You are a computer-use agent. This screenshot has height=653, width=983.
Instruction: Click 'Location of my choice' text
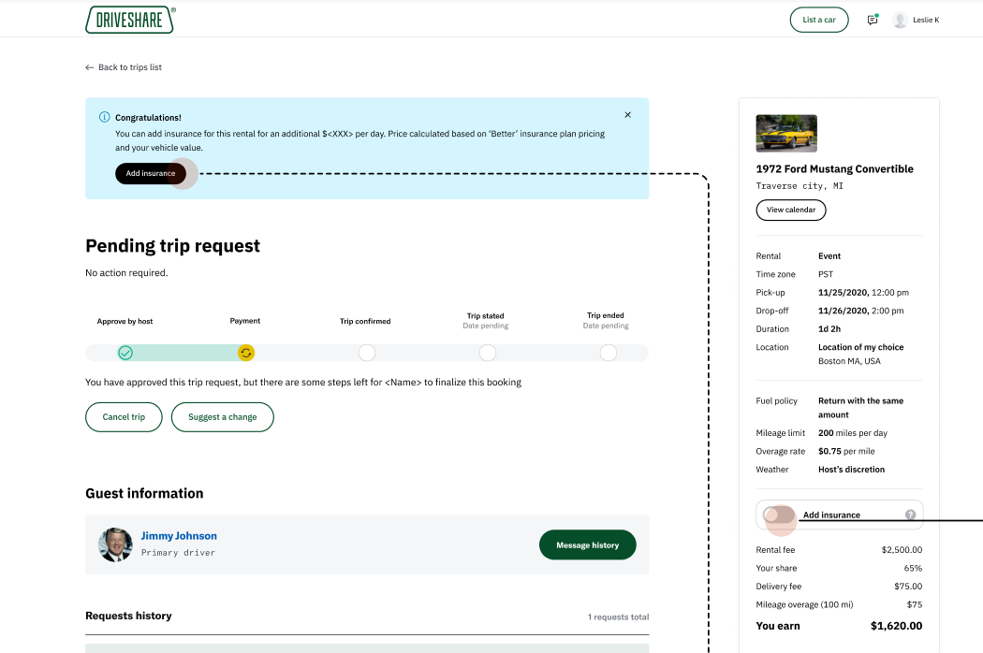pos(860,347)
